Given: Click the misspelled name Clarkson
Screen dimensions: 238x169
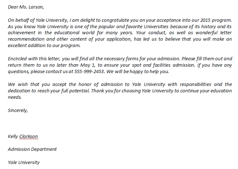Looking at the screenshot, I should click(29, 137).
